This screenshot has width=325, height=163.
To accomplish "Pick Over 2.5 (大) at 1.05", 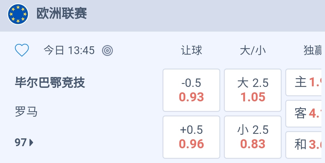I will coord(253,90).
